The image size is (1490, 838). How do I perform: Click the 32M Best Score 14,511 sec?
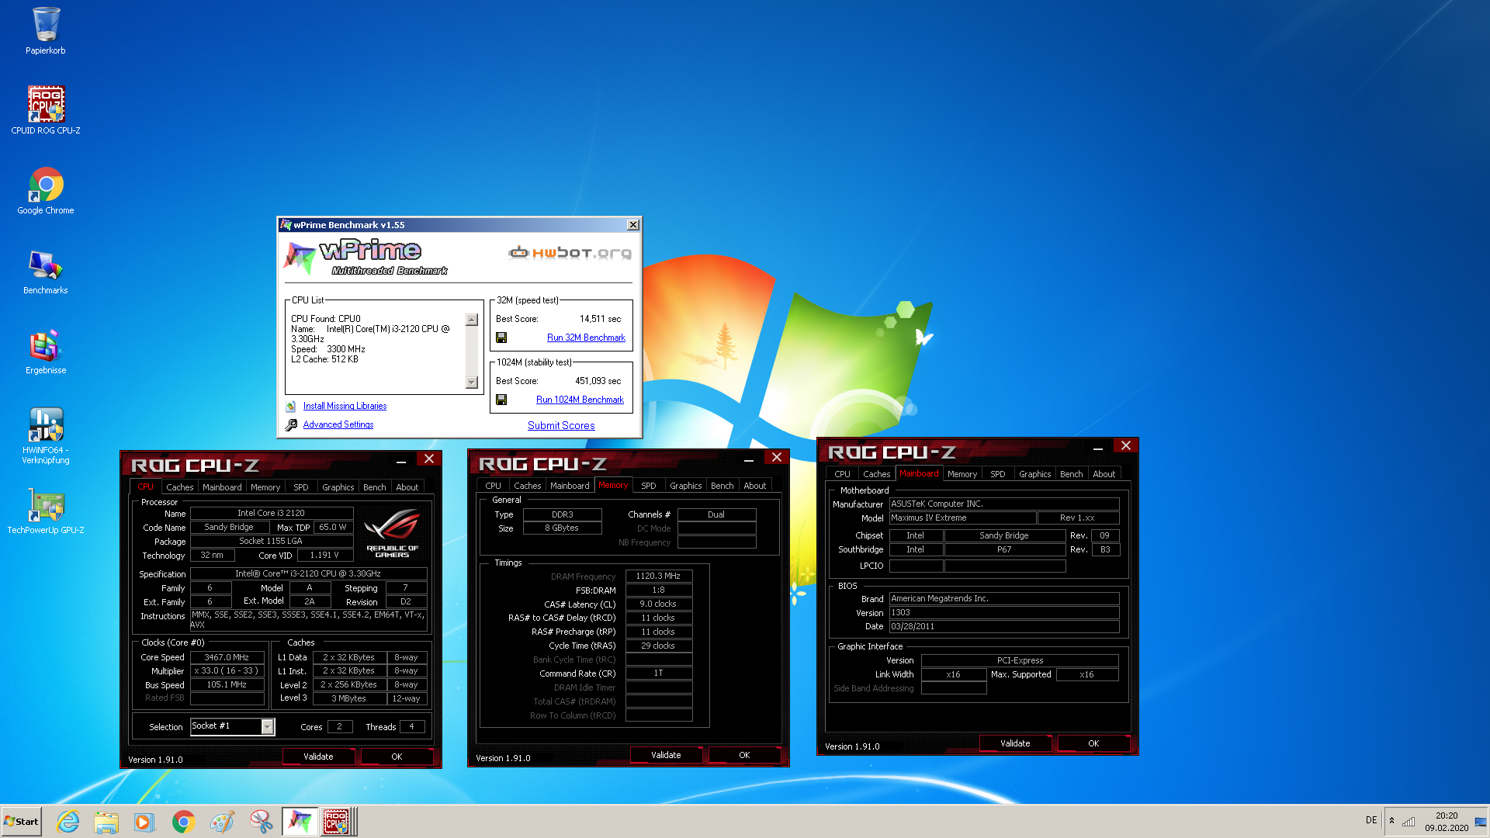(x=601, y=319)
